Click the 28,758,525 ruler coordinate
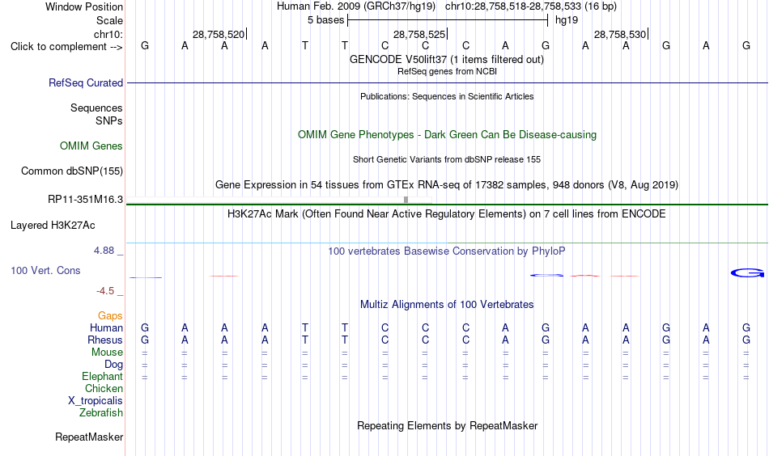The image size is (769, 456). (x=419, y=34)
